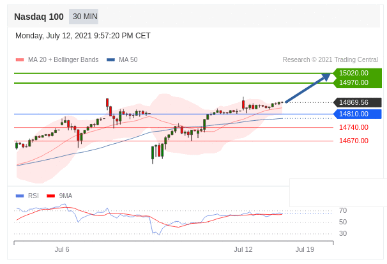Toggle the MA 20 + Bollinger Bands label

pyautogui.click(x=63, y=60)
